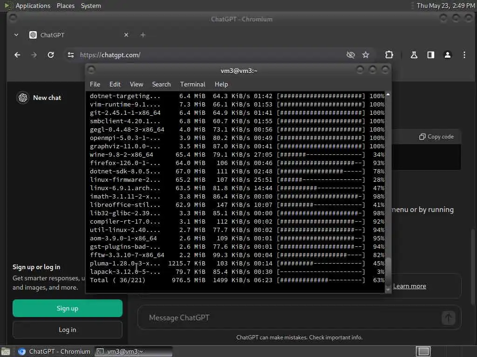The image size is (477, 357).
Task: Bookmark this page with the star icon
Action: tap(366, 55)
